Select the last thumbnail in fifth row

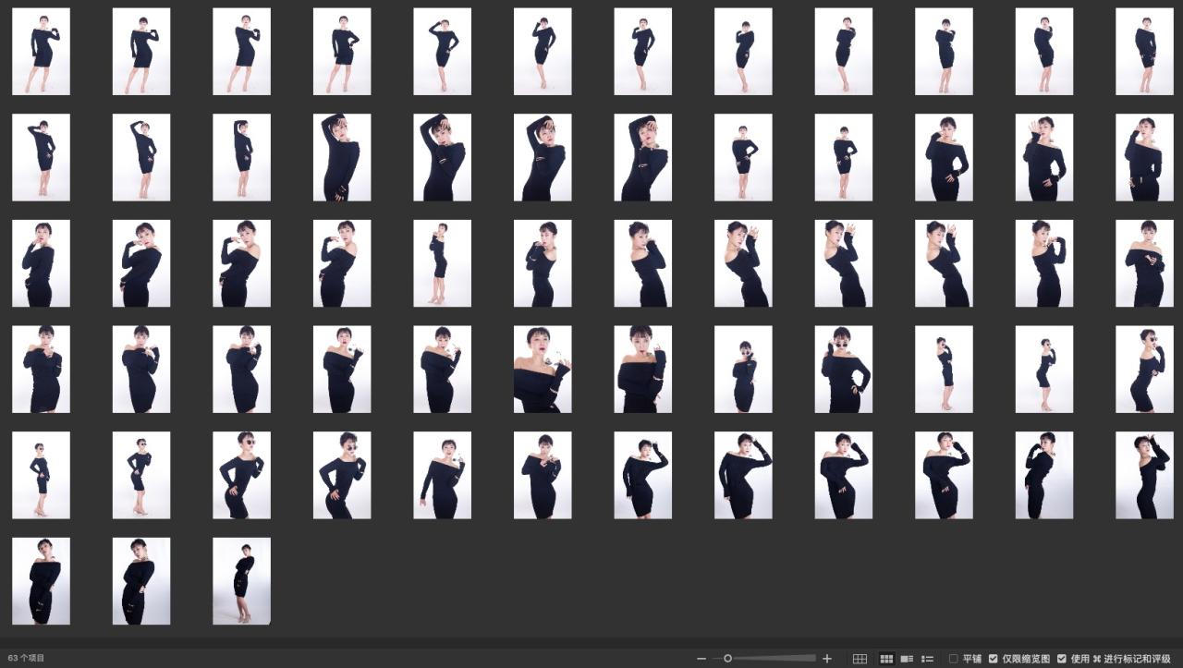coord(1144,475)
